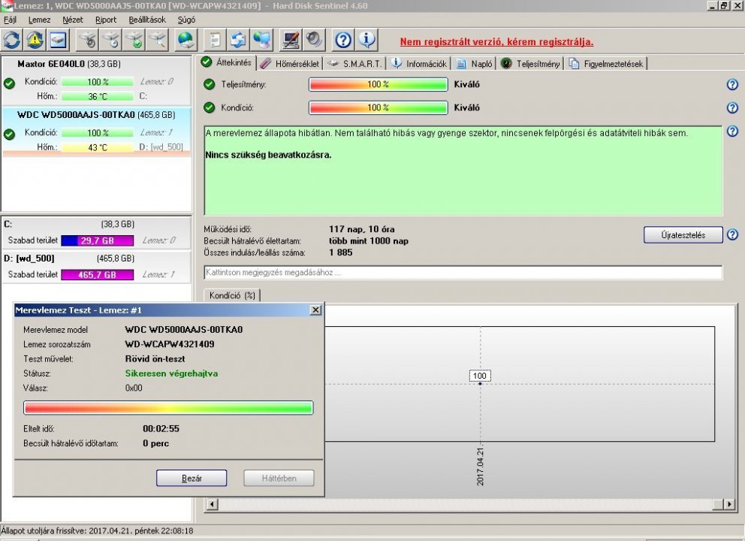Viewport: 745px width, 541px height.
Task: Click the globe with disk toolbar icon
Action: (185, 41)
